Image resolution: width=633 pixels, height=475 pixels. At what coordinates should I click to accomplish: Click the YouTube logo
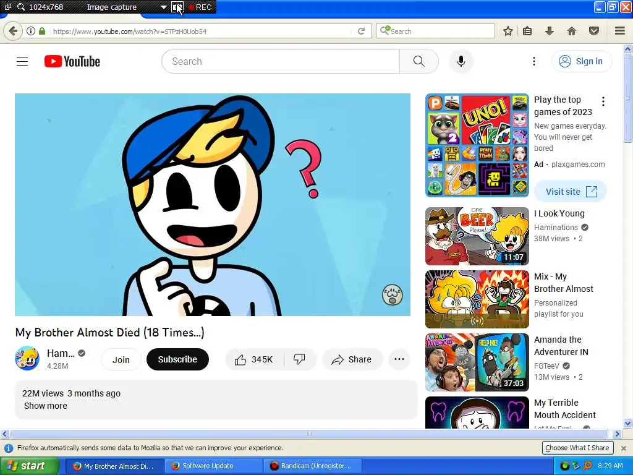[72, 61]
